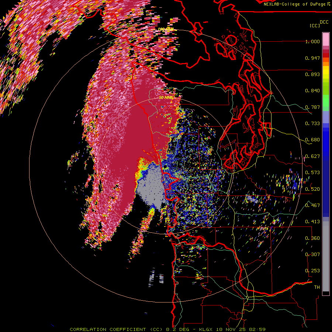Click the 0.253 scale value
Screen dimensions: 332x332
[x=312, y=271]
